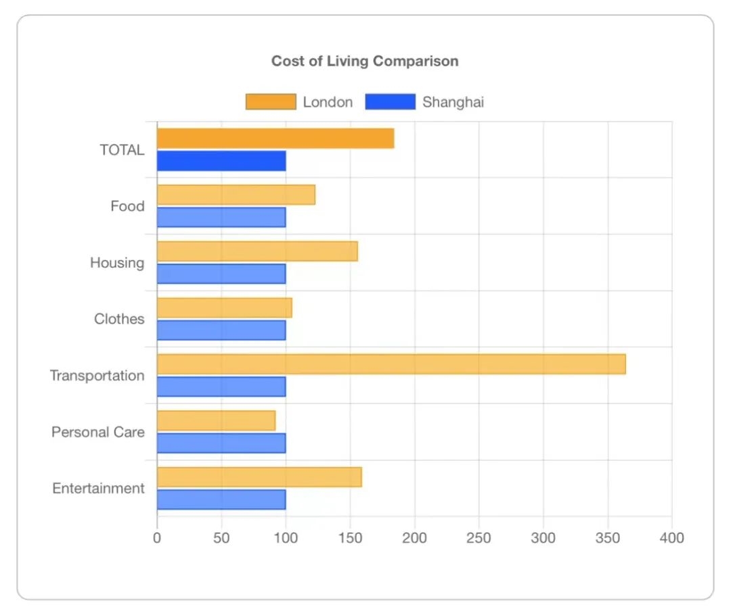Click the TOTAL blue bar

(223, 162)
